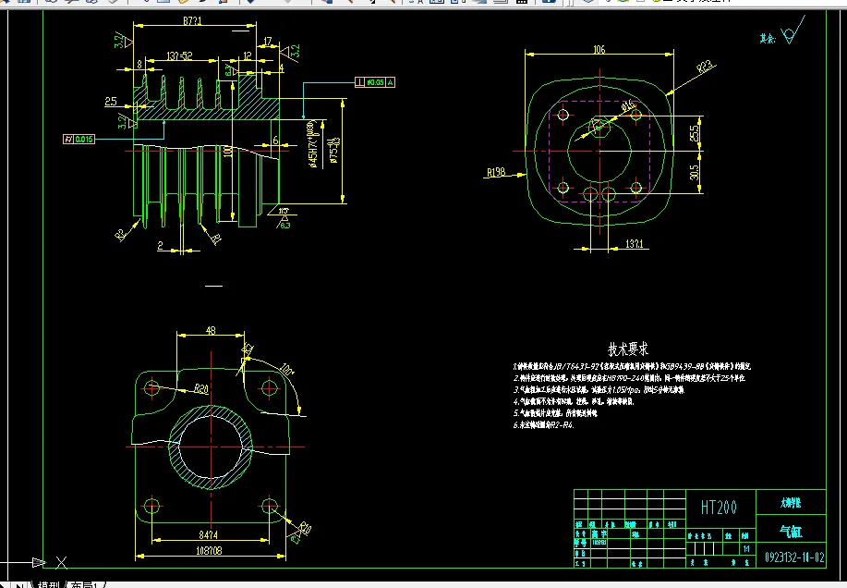
Task: Select the 2.5 dimension at section left
Action: [111, 101]
